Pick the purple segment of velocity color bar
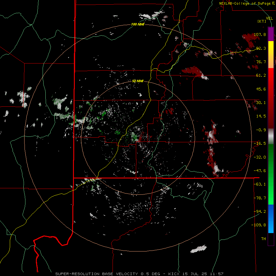 coord(271,34)
